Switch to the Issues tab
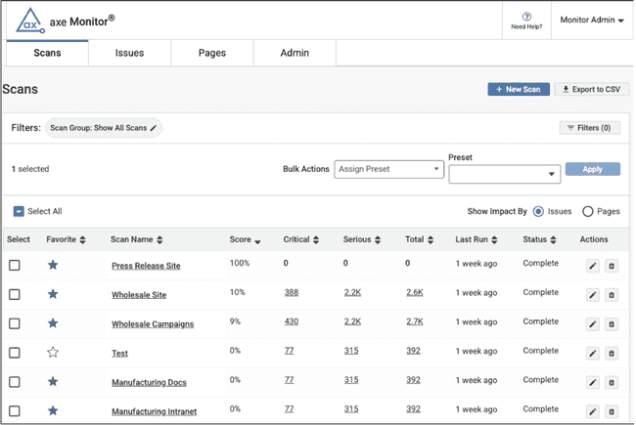The height and width of the screenshot is (425, 636). (130, 54)
